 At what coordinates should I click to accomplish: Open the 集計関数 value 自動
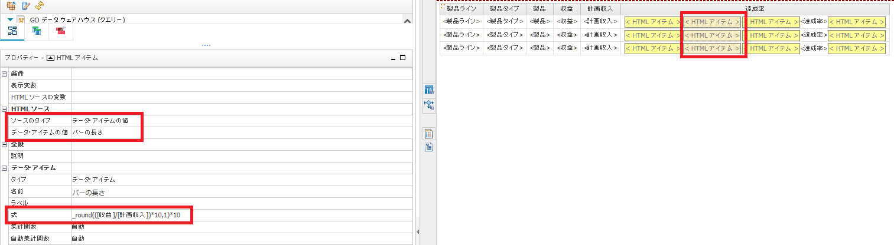click(x=242, y=227)
